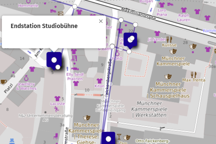The height and width of the screenshot is (144, 216).
Task: Click the Otto-Falckenberg label at bottom
Action: [153, 141]
